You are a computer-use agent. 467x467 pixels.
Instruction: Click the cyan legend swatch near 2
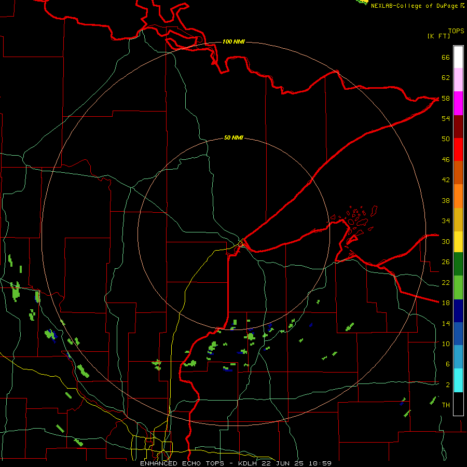tap(458, 380)
